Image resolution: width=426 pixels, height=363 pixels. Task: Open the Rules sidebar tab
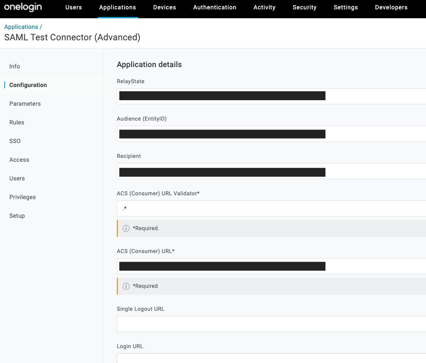point(17,122)
